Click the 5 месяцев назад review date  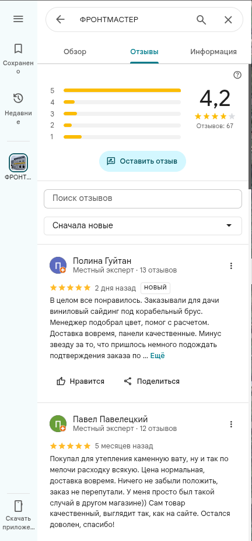[124, 446]
